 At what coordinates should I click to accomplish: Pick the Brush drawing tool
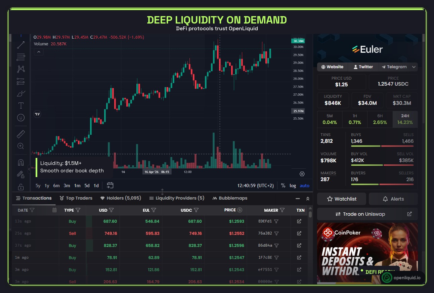pyautogui.click(x=20, y=93)
